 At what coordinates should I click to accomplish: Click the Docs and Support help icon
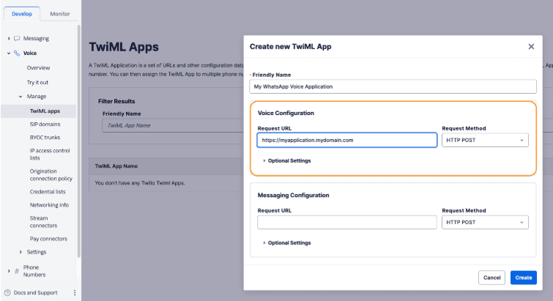[x=7, y=293]
